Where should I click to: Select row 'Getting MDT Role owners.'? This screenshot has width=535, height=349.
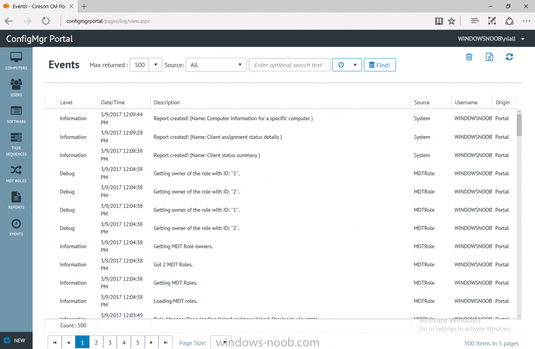coord(280,246)
